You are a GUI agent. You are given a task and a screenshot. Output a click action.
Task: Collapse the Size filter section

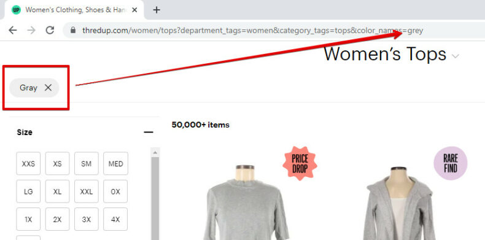coord(149,133)
